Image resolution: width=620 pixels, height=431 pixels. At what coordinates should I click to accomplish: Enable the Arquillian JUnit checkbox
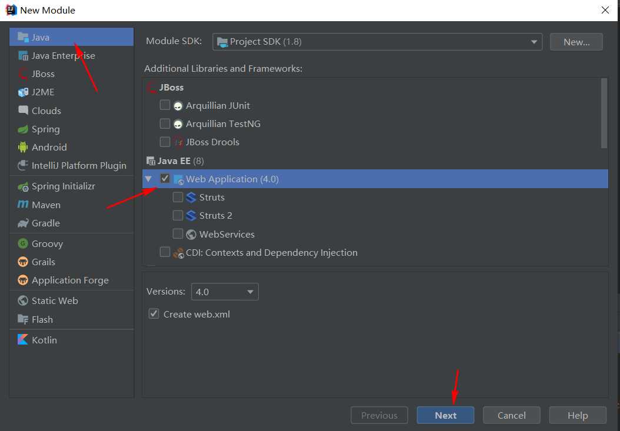click(165, 105)
